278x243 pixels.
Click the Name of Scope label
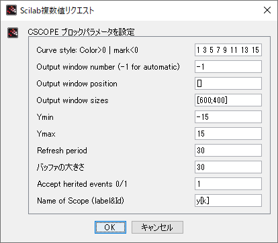(81, 201)
